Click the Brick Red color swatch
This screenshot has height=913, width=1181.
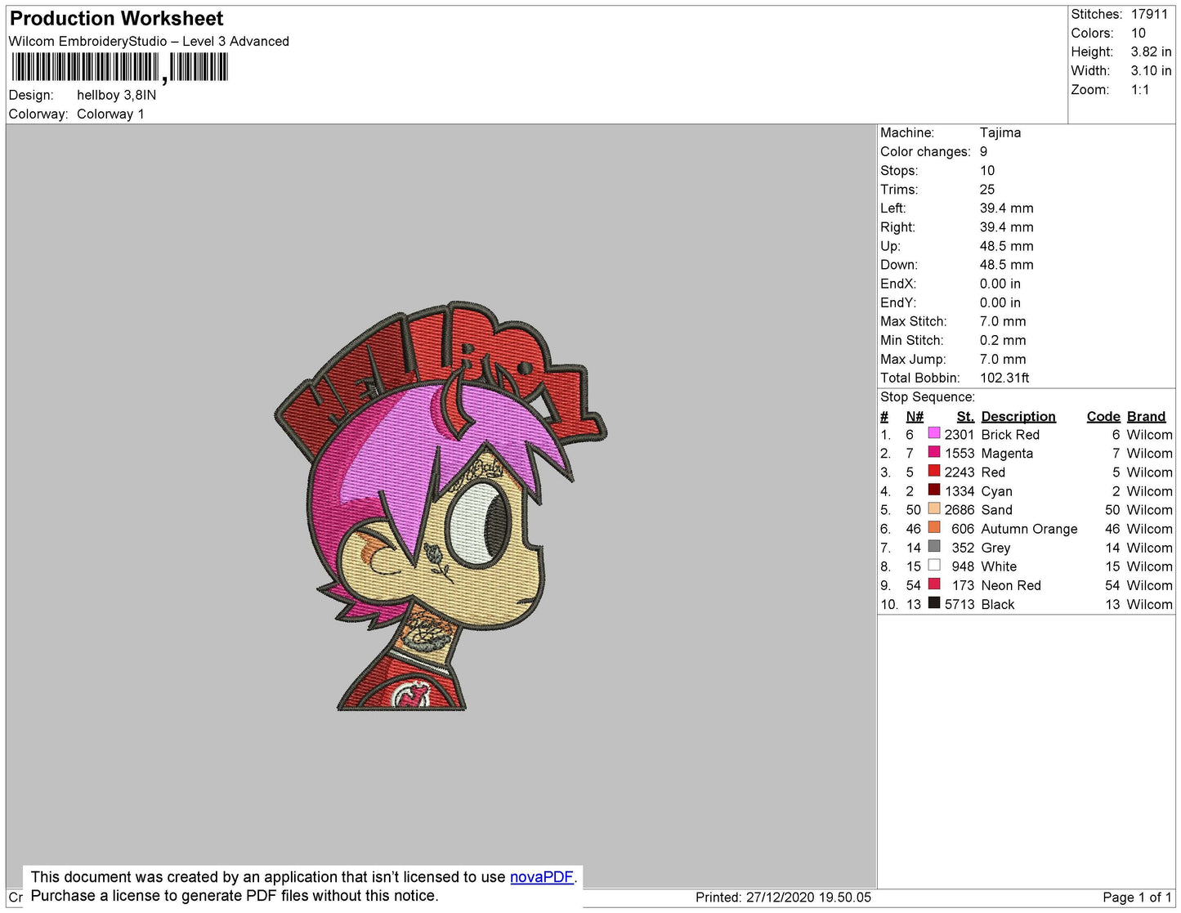pos(934,433)
